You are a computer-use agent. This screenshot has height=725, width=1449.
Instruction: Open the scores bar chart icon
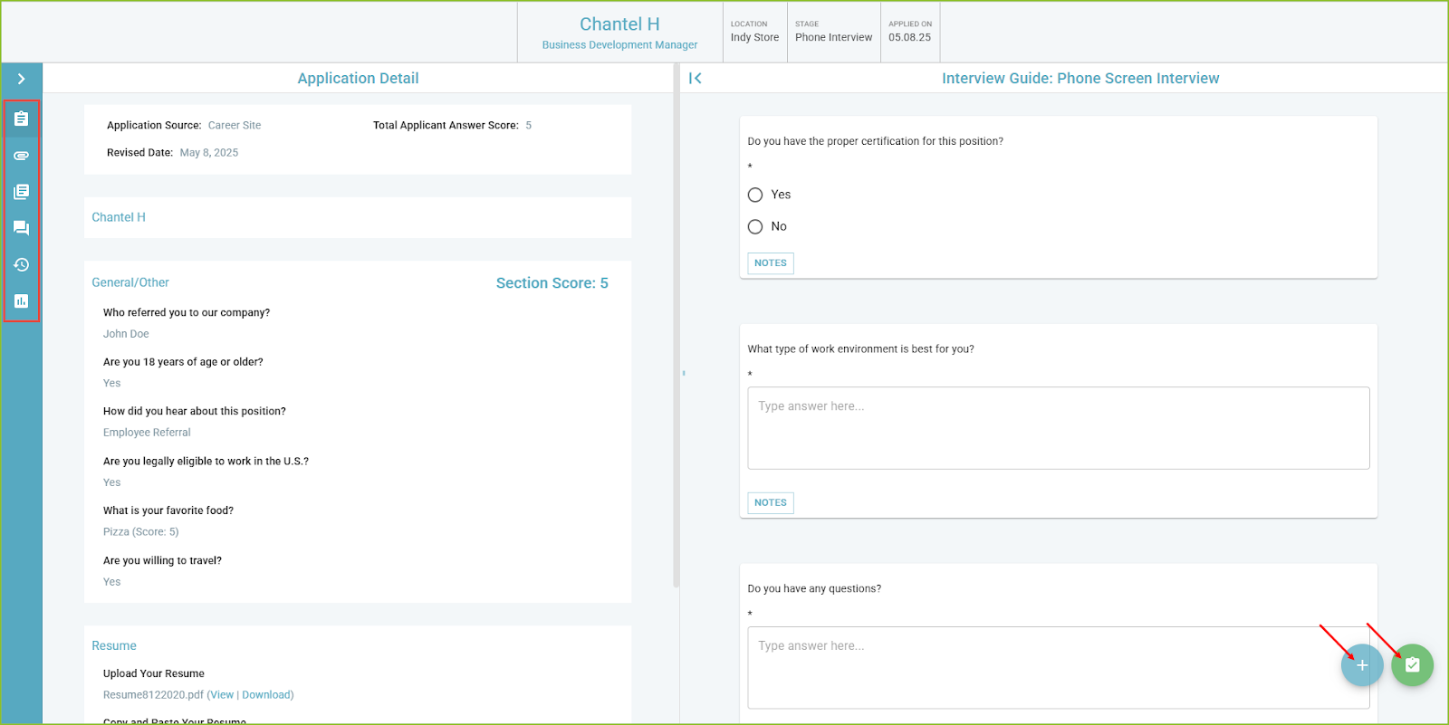tap(21, 301)
